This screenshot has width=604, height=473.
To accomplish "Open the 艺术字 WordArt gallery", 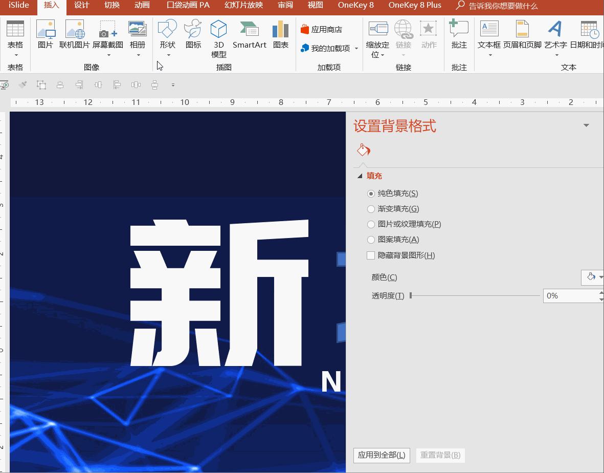I will pyautogui.click(x=555, y=35).
